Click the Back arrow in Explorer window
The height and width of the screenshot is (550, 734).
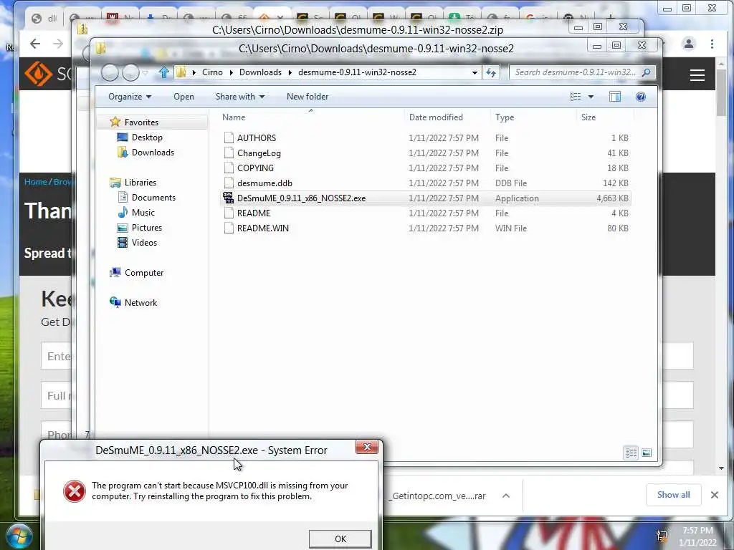coord(110,72)
